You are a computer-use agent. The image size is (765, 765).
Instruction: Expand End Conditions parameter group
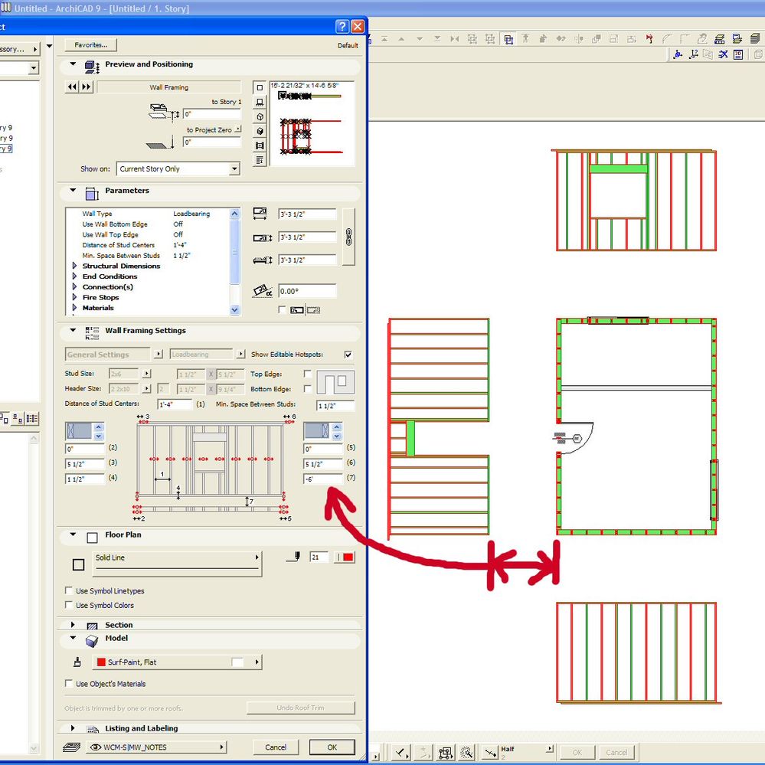pyautogui.click(x=74, y=276)
